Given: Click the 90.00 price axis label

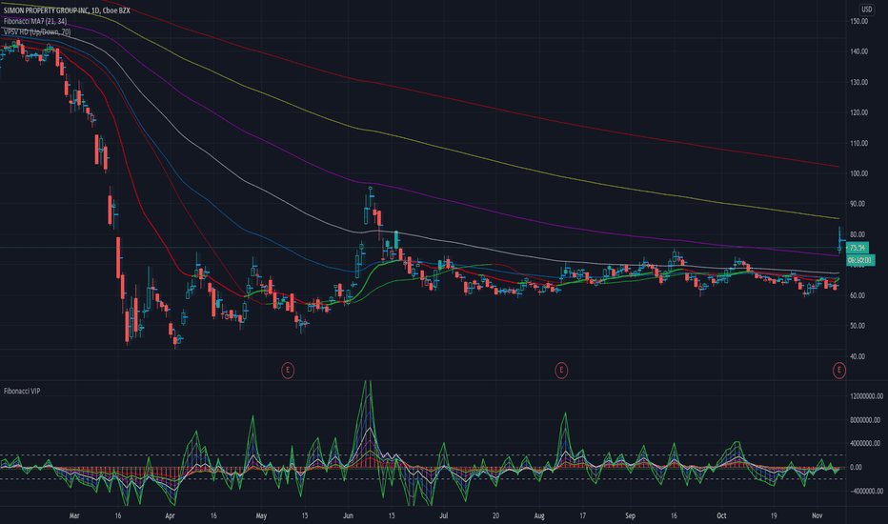Looking at the screenshot, I should click(858, 204).
